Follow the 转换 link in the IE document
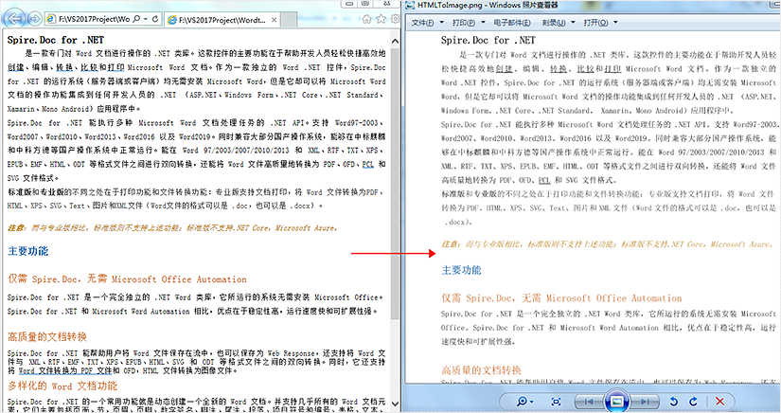 coord(64,67)
